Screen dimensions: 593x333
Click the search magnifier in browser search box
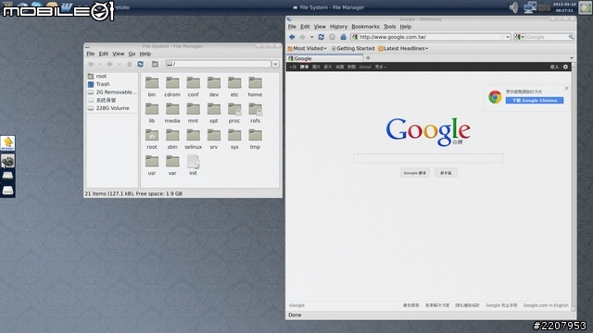(x=571, y=37)
